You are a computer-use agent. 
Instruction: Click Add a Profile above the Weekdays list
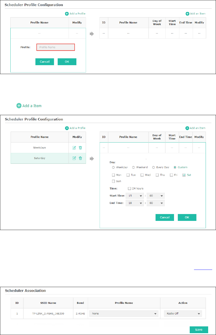75,128
